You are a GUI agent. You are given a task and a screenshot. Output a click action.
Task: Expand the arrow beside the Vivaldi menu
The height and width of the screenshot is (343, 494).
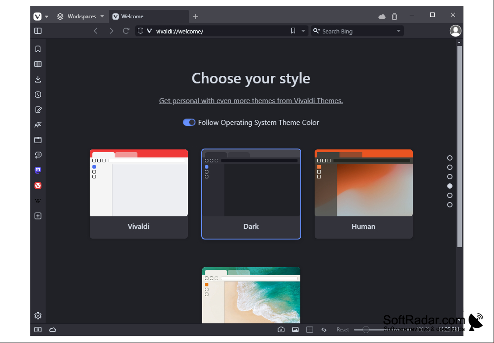pyautogui.click(x=46, y=17)
